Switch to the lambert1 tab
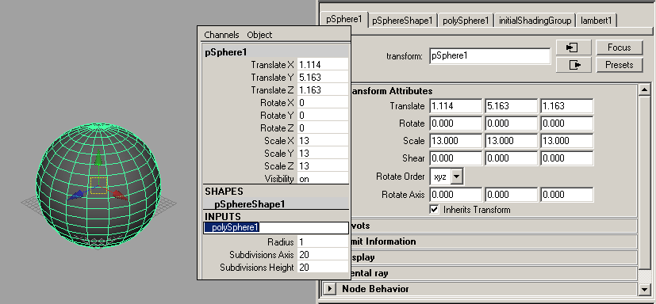 tap(597, 21)
